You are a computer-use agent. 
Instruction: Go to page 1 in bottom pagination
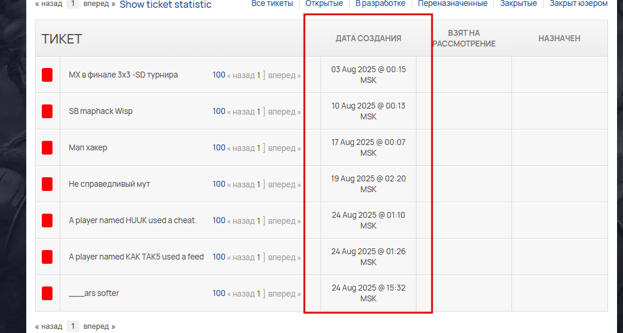point(73,326)
